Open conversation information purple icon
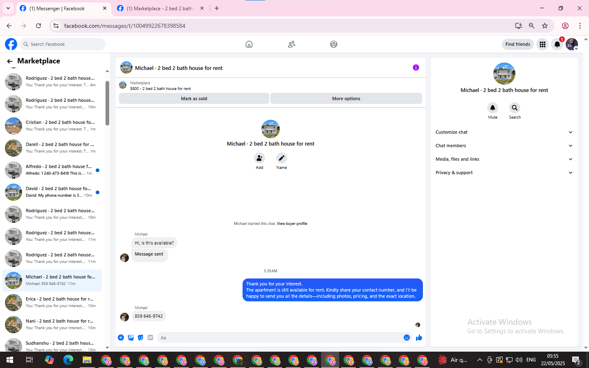The height and width of the screenshot is (368, 589). pyautogui.click(x=416, y=67)
